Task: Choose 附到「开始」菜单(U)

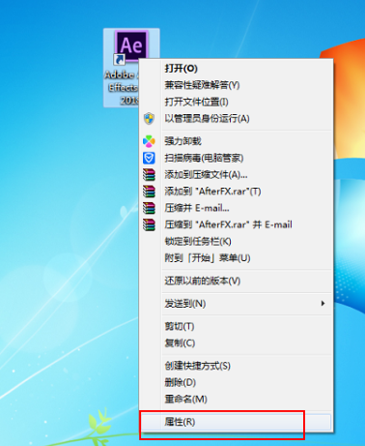Action: [236, 258]
